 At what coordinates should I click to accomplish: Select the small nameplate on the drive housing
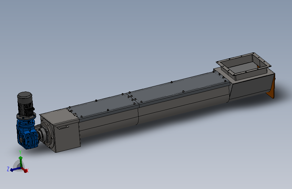(x=63, y=127)
